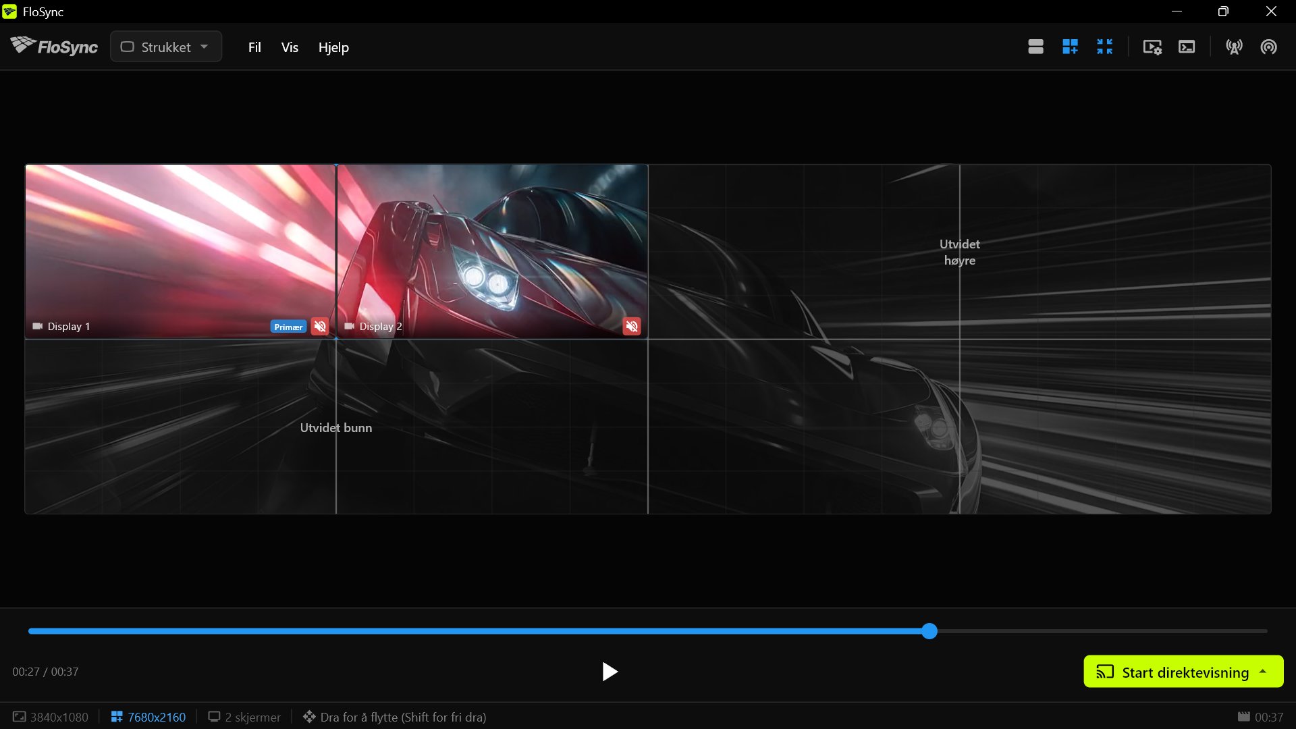Click the 00:37 duration in status bar
The image size is (1296, 729).
point(1269,717)
